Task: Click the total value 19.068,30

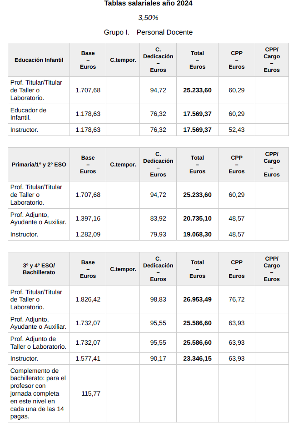Action: pyautogui.click(x=197, y=235)
